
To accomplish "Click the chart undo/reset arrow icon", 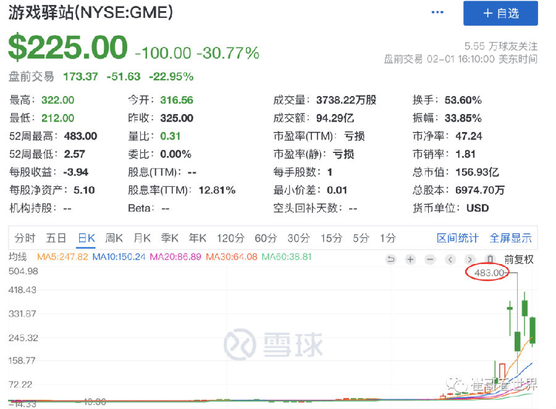I will (390, 260).
